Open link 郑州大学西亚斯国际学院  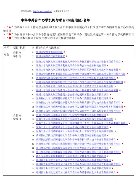(49, 52)
